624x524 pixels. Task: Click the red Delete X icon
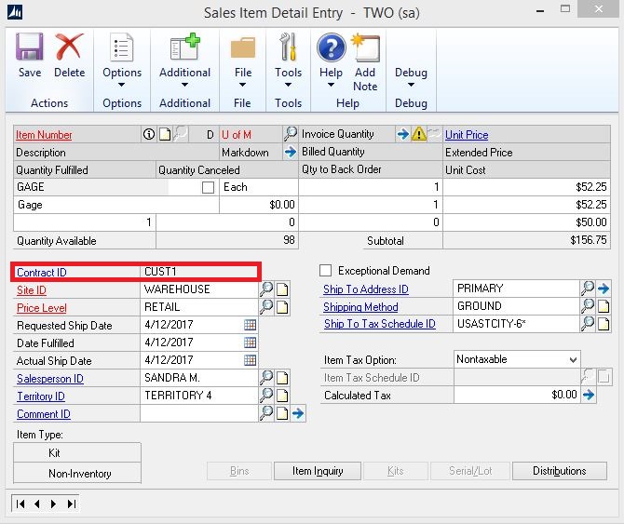tap(69, 47)
